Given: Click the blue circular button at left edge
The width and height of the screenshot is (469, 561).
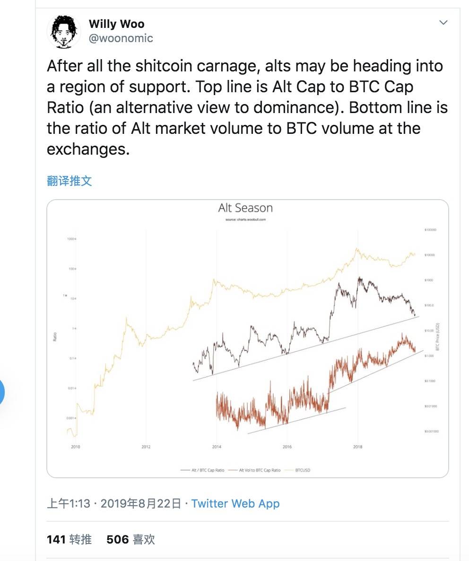Looking at the screenshot, I should [x=2, y=392].
